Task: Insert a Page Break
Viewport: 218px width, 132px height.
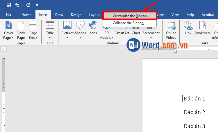Action: pos(33,30)
